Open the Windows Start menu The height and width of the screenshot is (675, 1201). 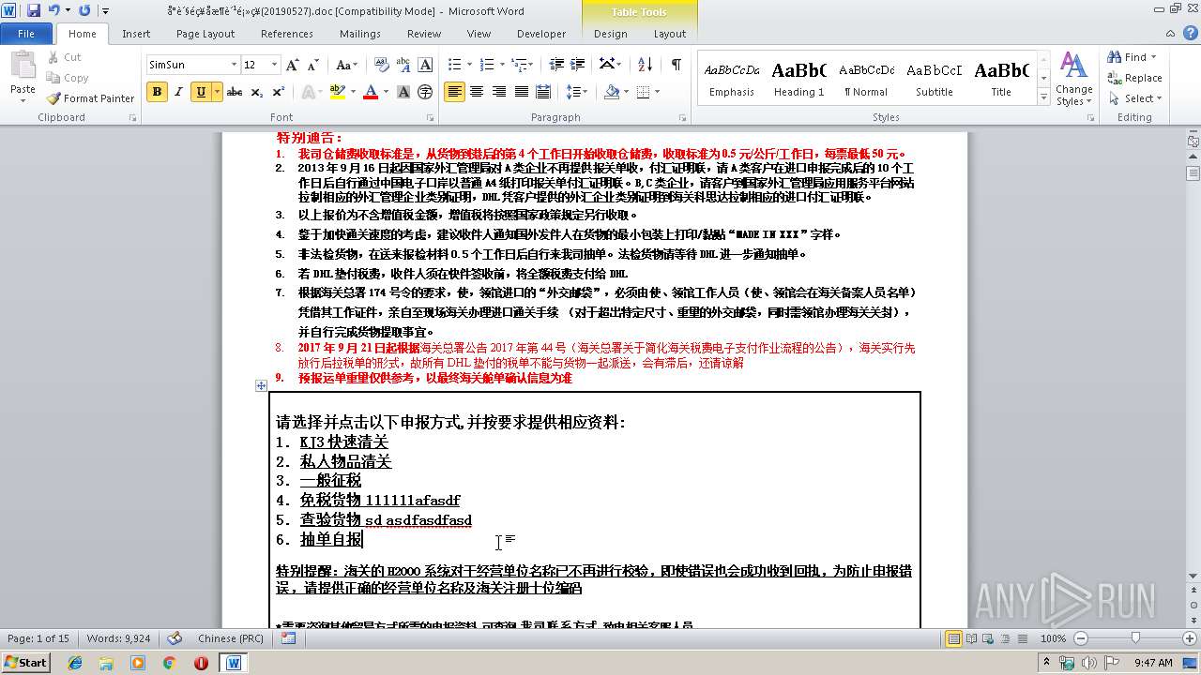[x=25, y=662]
